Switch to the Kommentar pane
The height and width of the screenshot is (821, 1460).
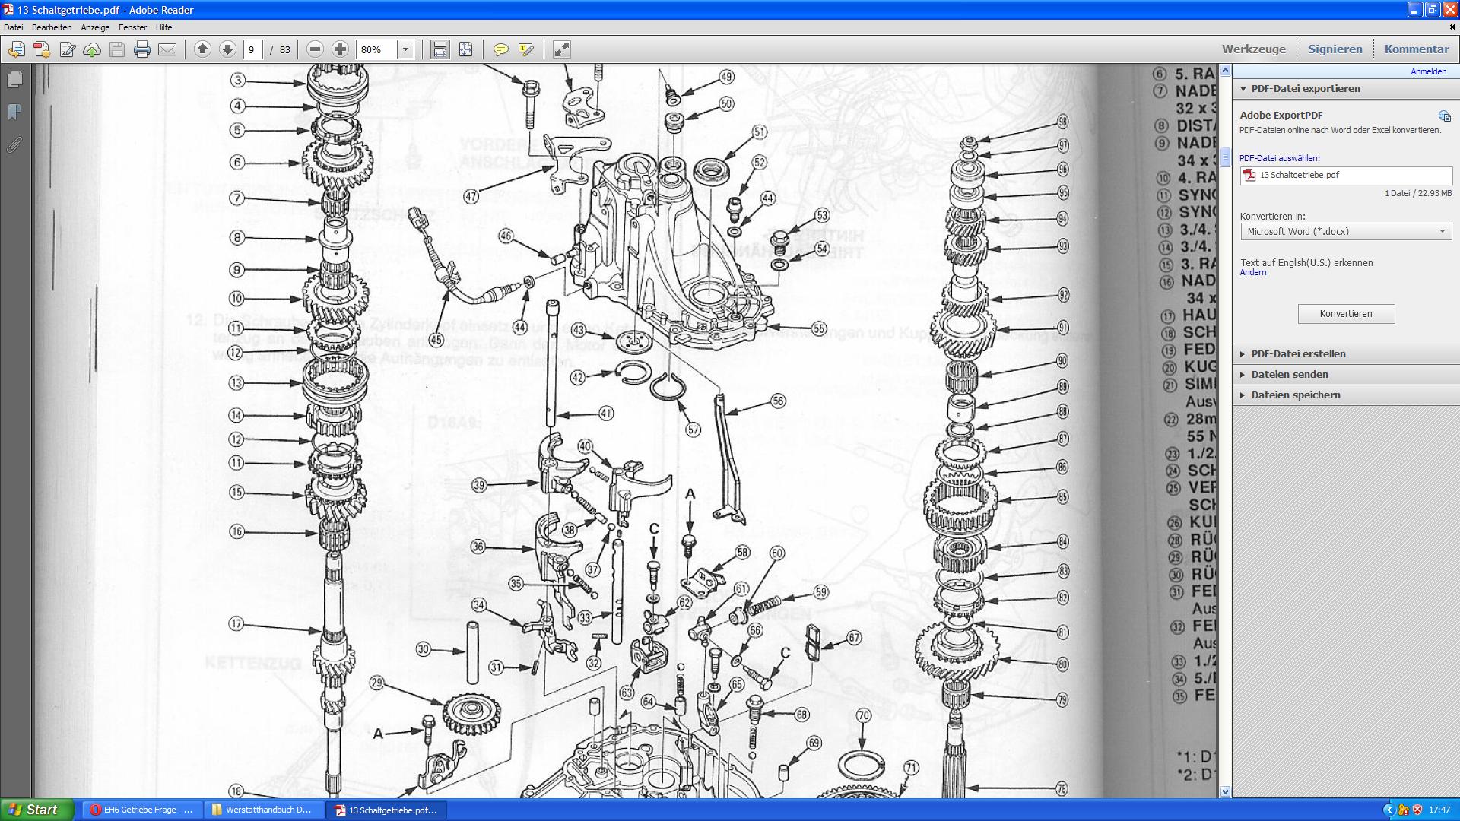[1416, 49]
